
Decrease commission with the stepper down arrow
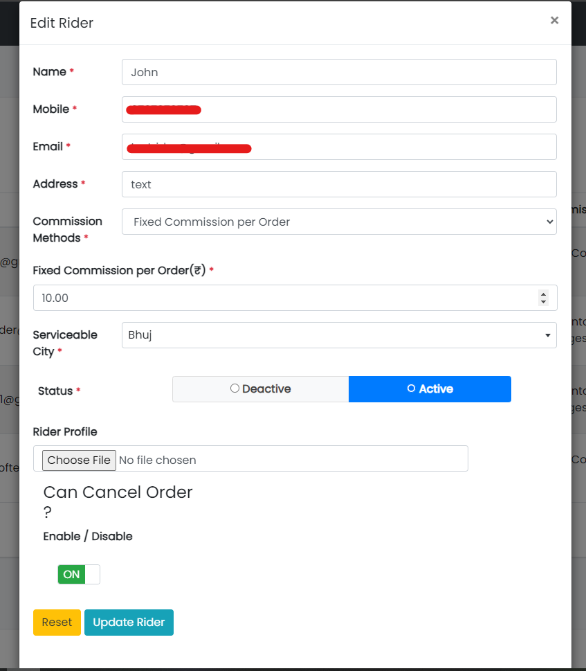pyautogui.click(x=543, y=302)
